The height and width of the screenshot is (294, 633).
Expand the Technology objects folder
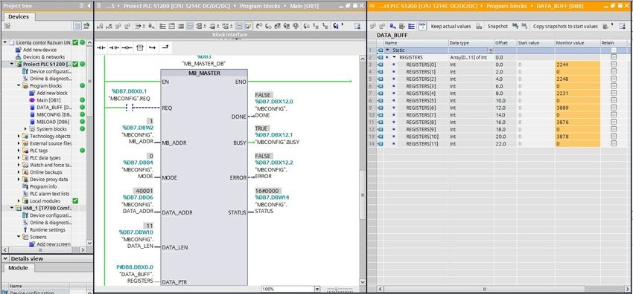19,137
